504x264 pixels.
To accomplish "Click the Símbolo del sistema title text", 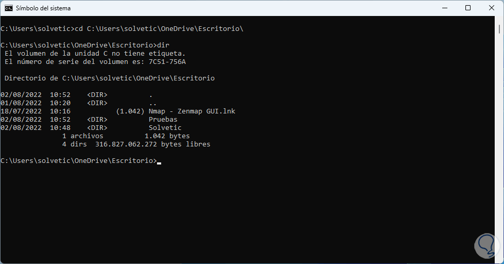I will (x=43, y=8).
